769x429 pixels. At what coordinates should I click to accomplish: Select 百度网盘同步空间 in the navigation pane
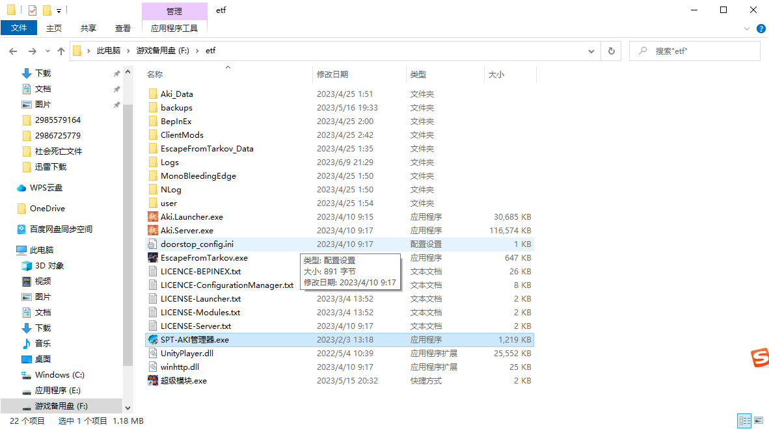tap(61, 229)
